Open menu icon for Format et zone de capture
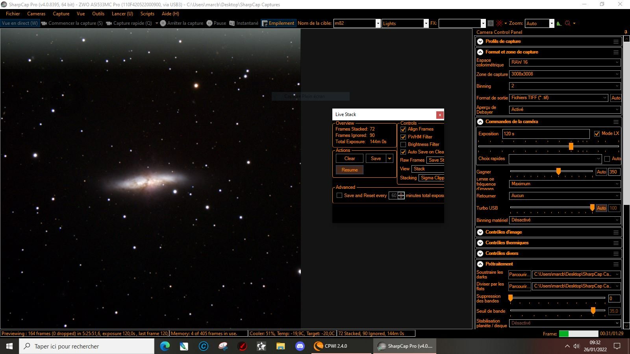630x354 pixels. pos(616,52)
